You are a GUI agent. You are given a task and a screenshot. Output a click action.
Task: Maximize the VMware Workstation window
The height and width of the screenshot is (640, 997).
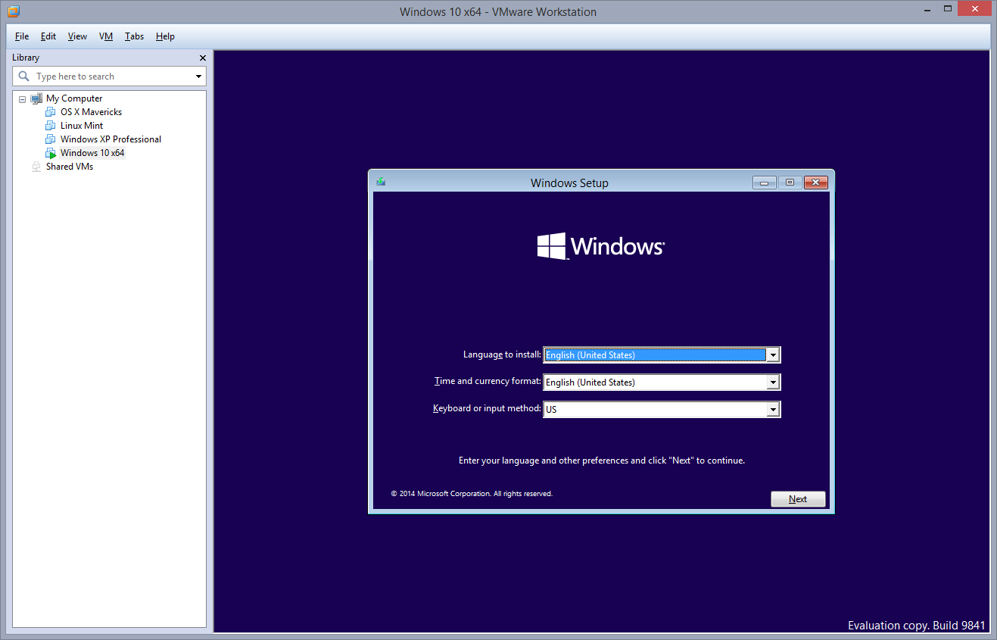pos(947,8)
